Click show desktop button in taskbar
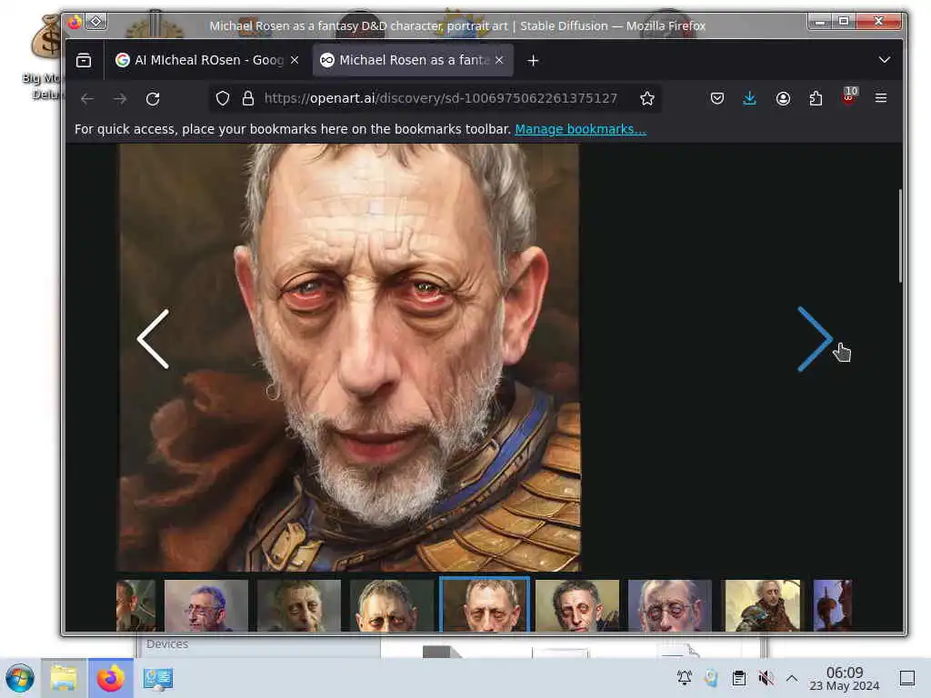Screen dimensions: 931x698 tap(907, 678)
